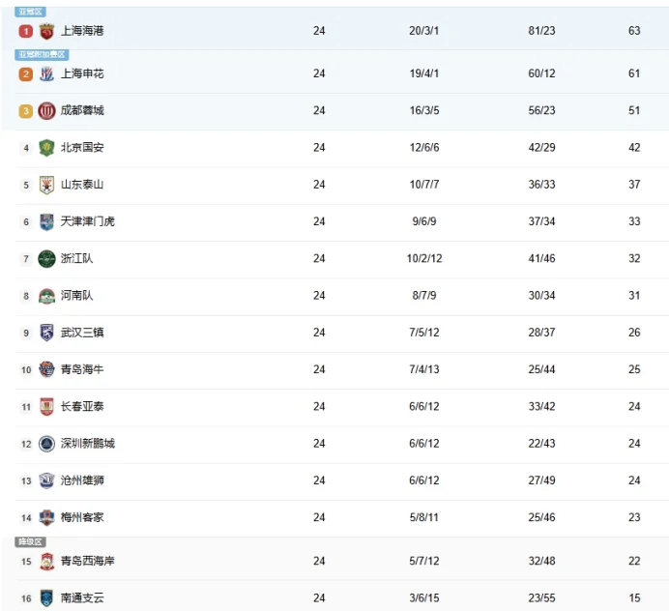The width and height of the screenshot is (669, 611).
Task: Select the 浙江队 round green logo
Action: tap(46, 259)
